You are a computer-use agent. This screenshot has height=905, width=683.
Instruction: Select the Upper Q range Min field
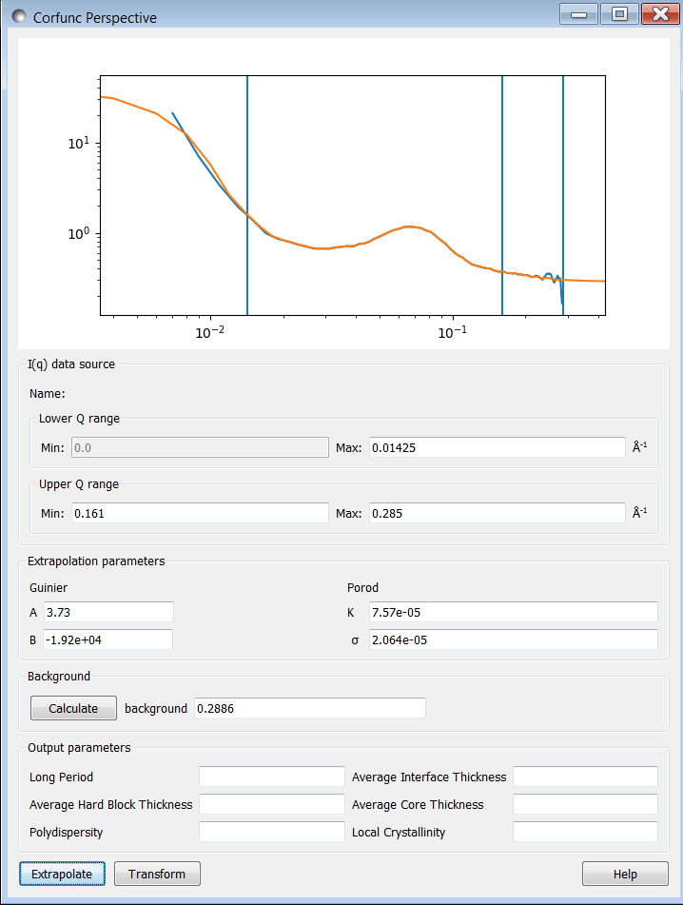click(200, 513)
